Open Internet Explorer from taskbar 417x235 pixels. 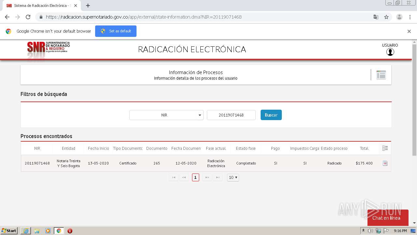click(x=26, y=231)
